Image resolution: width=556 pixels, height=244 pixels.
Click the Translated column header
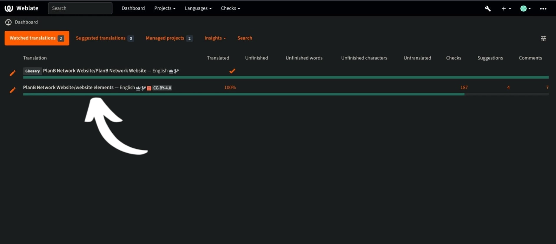(218, 58)
